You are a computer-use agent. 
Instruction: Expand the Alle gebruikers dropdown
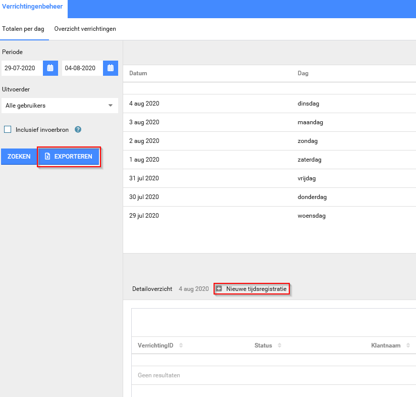point(60,106)
